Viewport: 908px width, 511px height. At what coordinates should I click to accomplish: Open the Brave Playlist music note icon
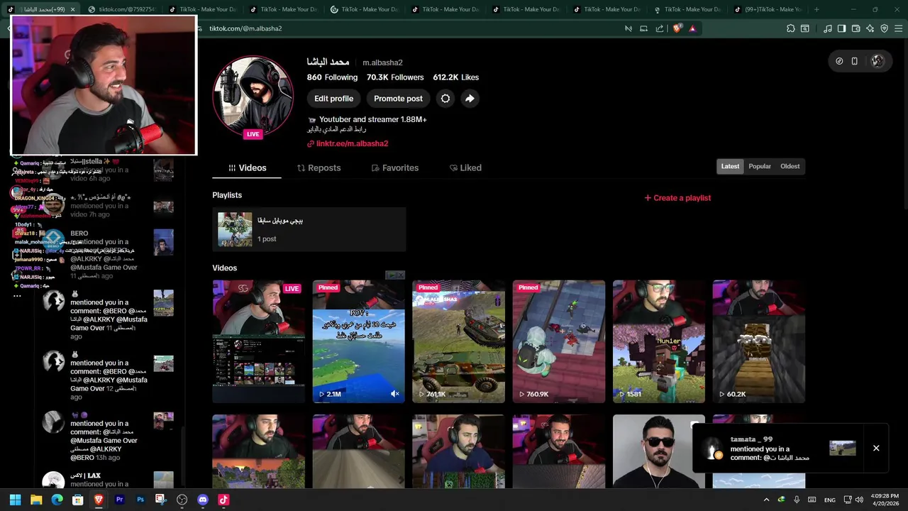click(x=828, y=28)
